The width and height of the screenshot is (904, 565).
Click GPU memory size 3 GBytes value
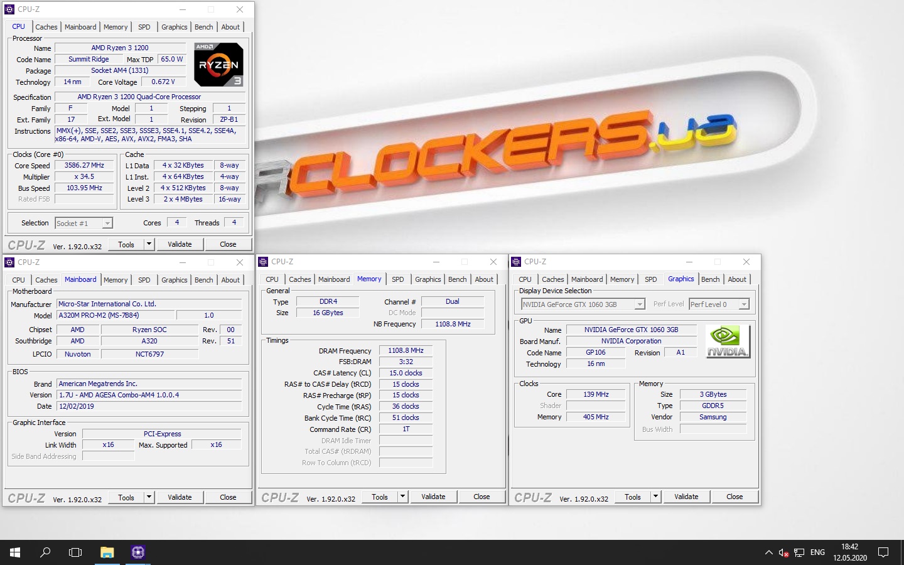(713, 394)
